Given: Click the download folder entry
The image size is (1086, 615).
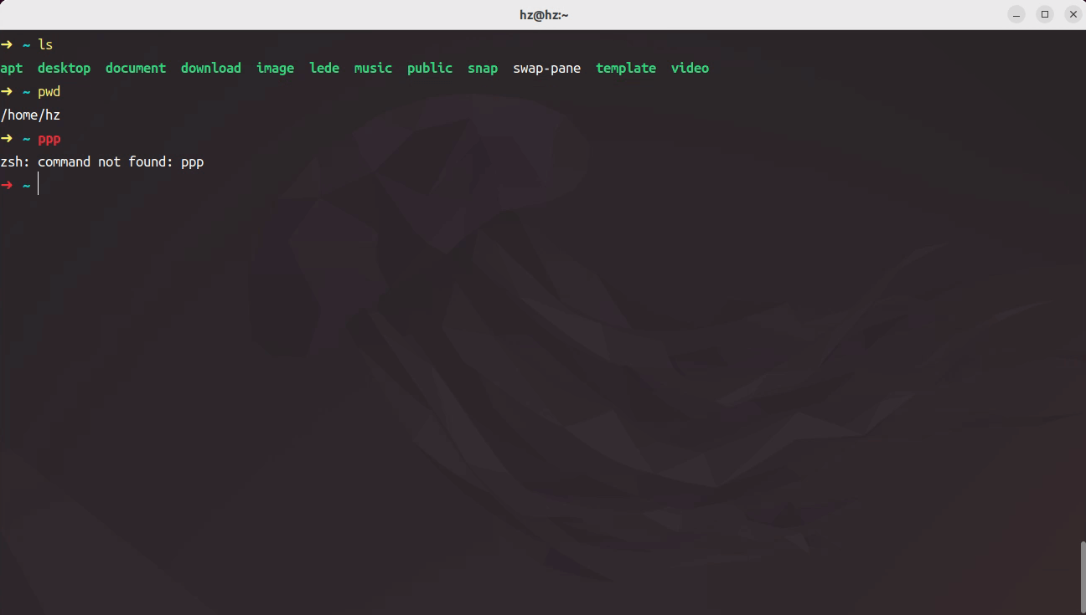Looking at the screenshot, I should 210,68.
